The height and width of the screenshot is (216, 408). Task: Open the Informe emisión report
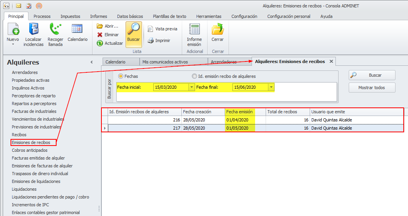[194, 30]
